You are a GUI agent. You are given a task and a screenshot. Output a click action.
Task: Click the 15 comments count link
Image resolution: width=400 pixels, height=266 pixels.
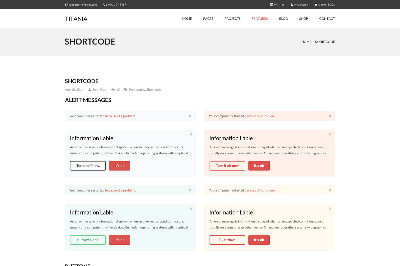118,90
